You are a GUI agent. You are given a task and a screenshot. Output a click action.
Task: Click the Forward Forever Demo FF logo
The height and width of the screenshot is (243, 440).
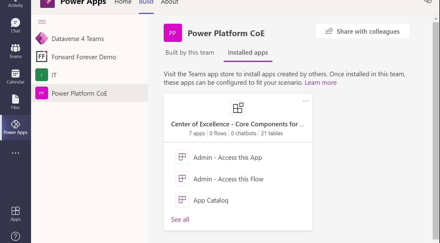42,57
